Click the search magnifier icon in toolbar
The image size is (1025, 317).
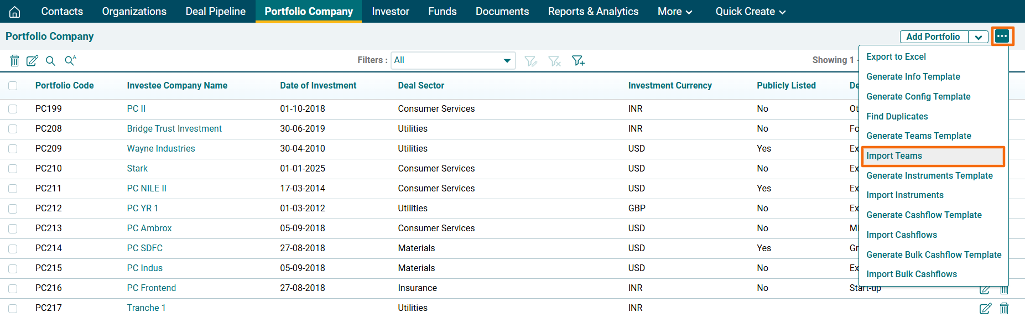tap(50, 61)
